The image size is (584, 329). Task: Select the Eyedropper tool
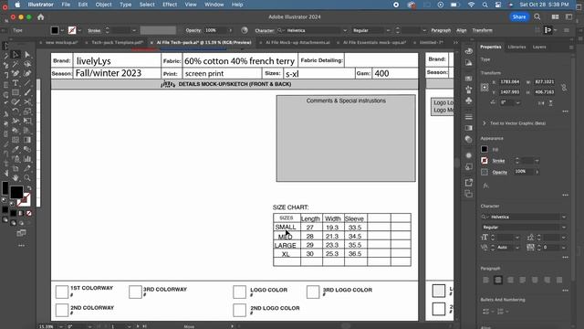tap(16, 150)
